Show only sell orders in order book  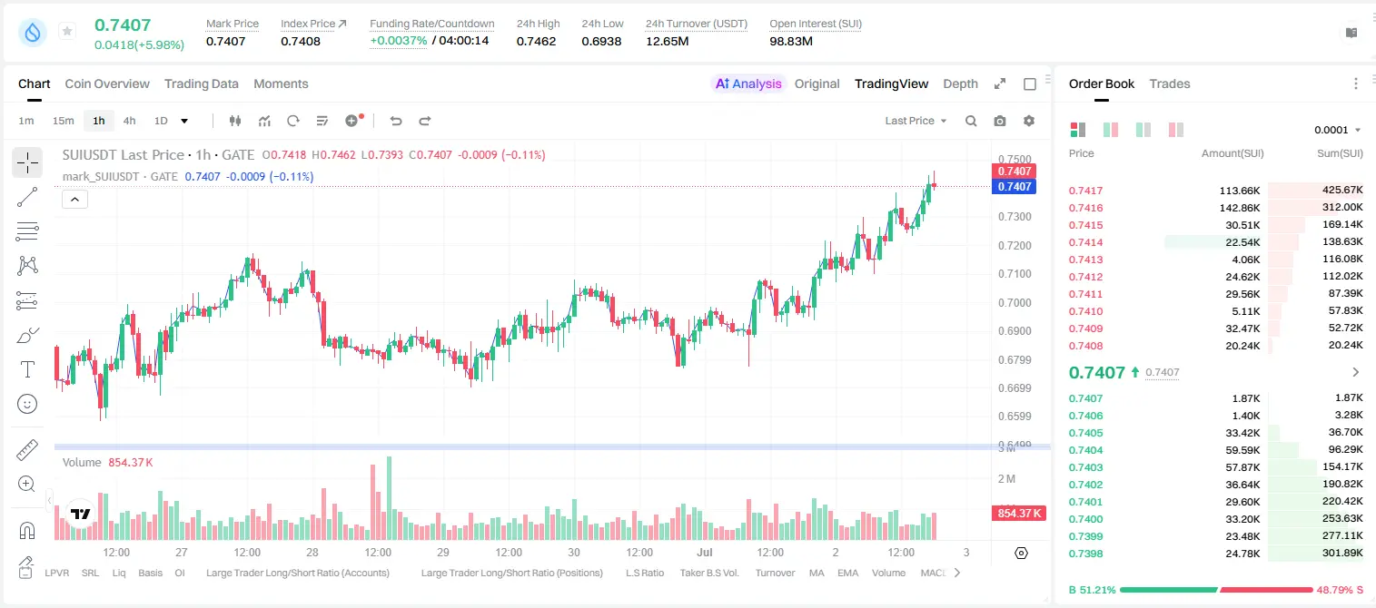[1176, 130]
